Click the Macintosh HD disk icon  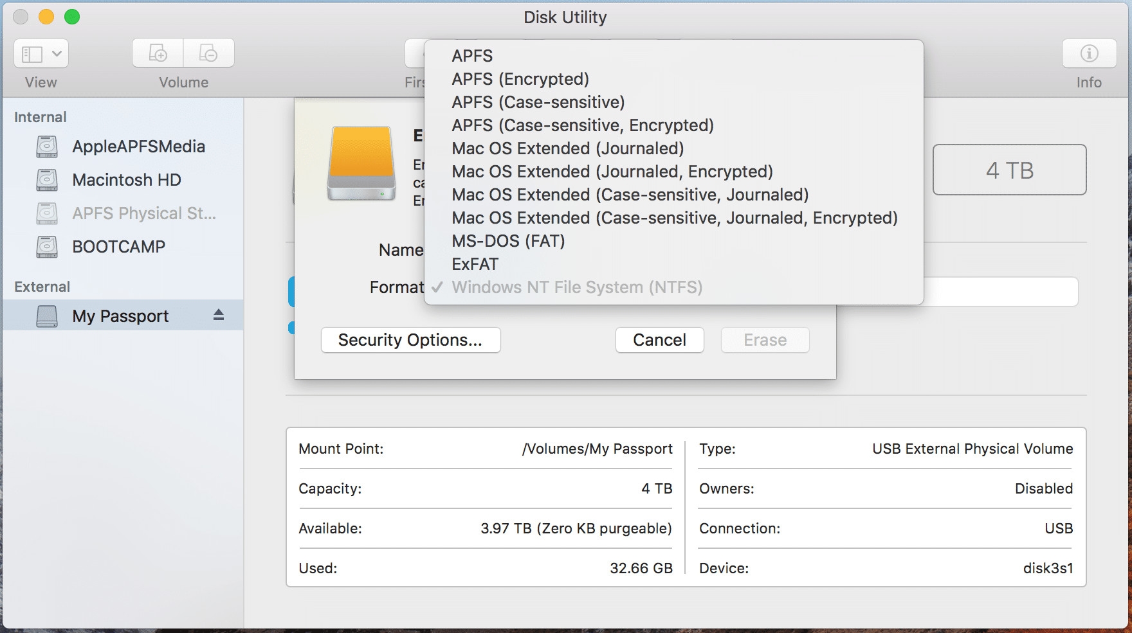pos(47,180)
